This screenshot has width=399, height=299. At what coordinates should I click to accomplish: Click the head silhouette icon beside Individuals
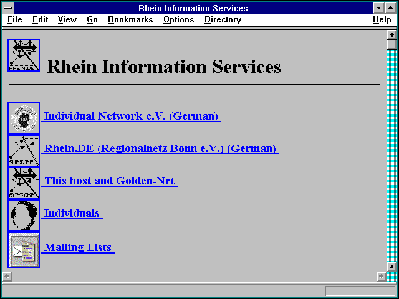[24, 216]
